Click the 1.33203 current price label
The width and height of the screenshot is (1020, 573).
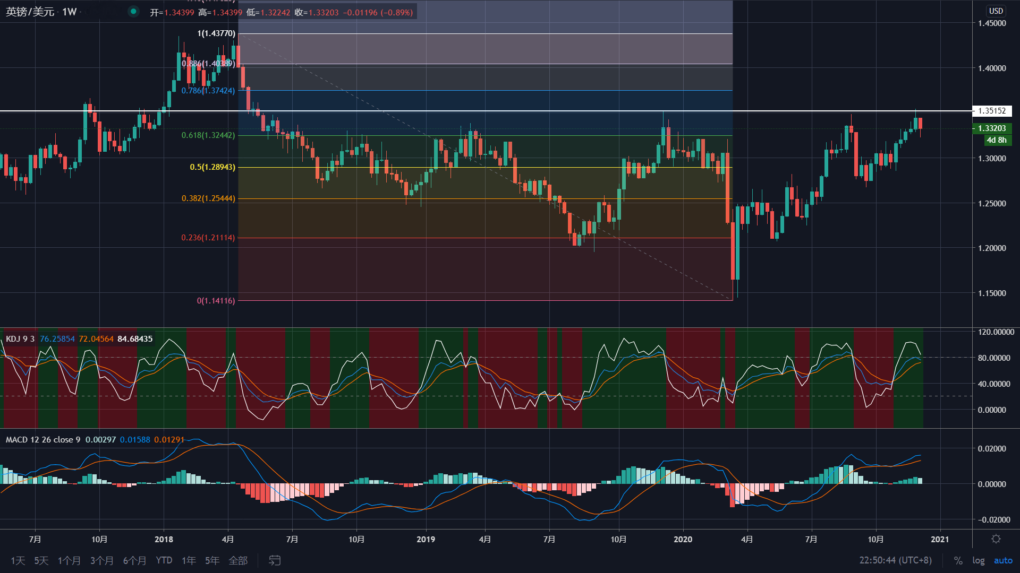992,128
